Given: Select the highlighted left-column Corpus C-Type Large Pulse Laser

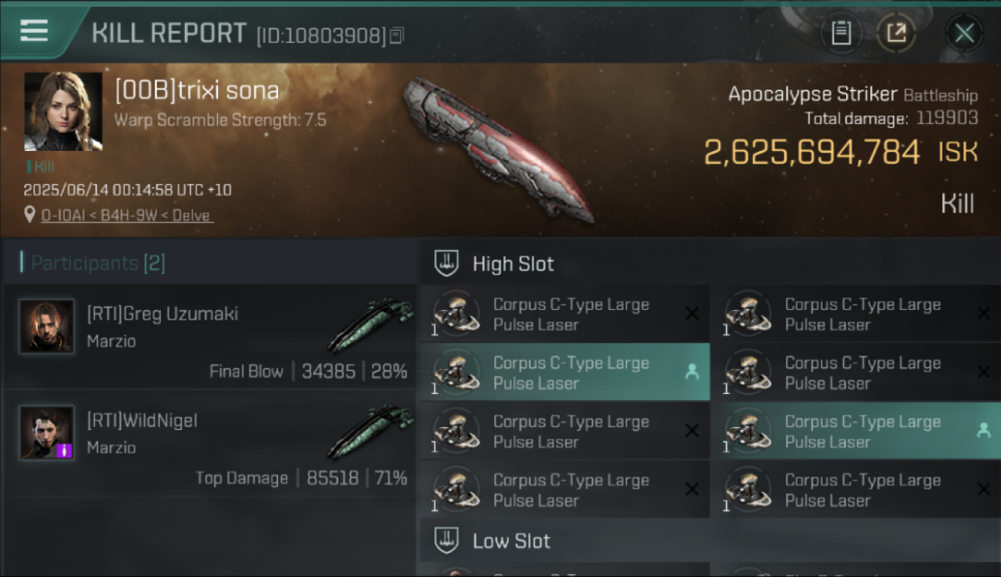Looking at the screenshot, I should [565, 372].
